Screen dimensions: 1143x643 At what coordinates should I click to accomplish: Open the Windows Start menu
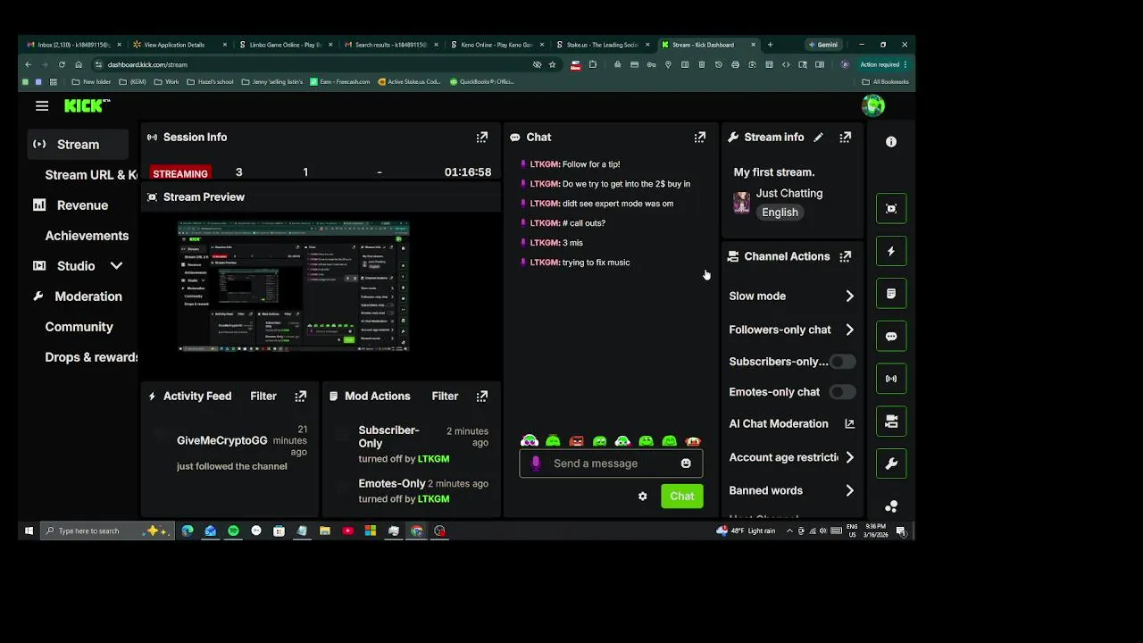pyautogui.click(x=29, y=531)
